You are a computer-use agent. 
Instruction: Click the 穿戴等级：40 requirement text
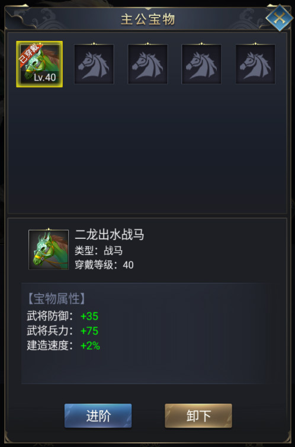tap(104, 265)
